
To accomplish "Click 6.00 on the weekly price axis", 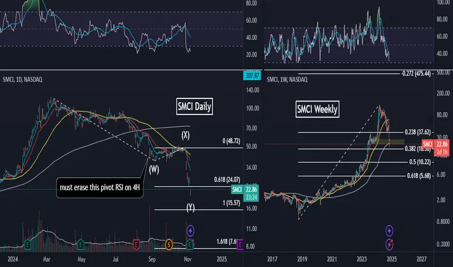I will (441, 175).
